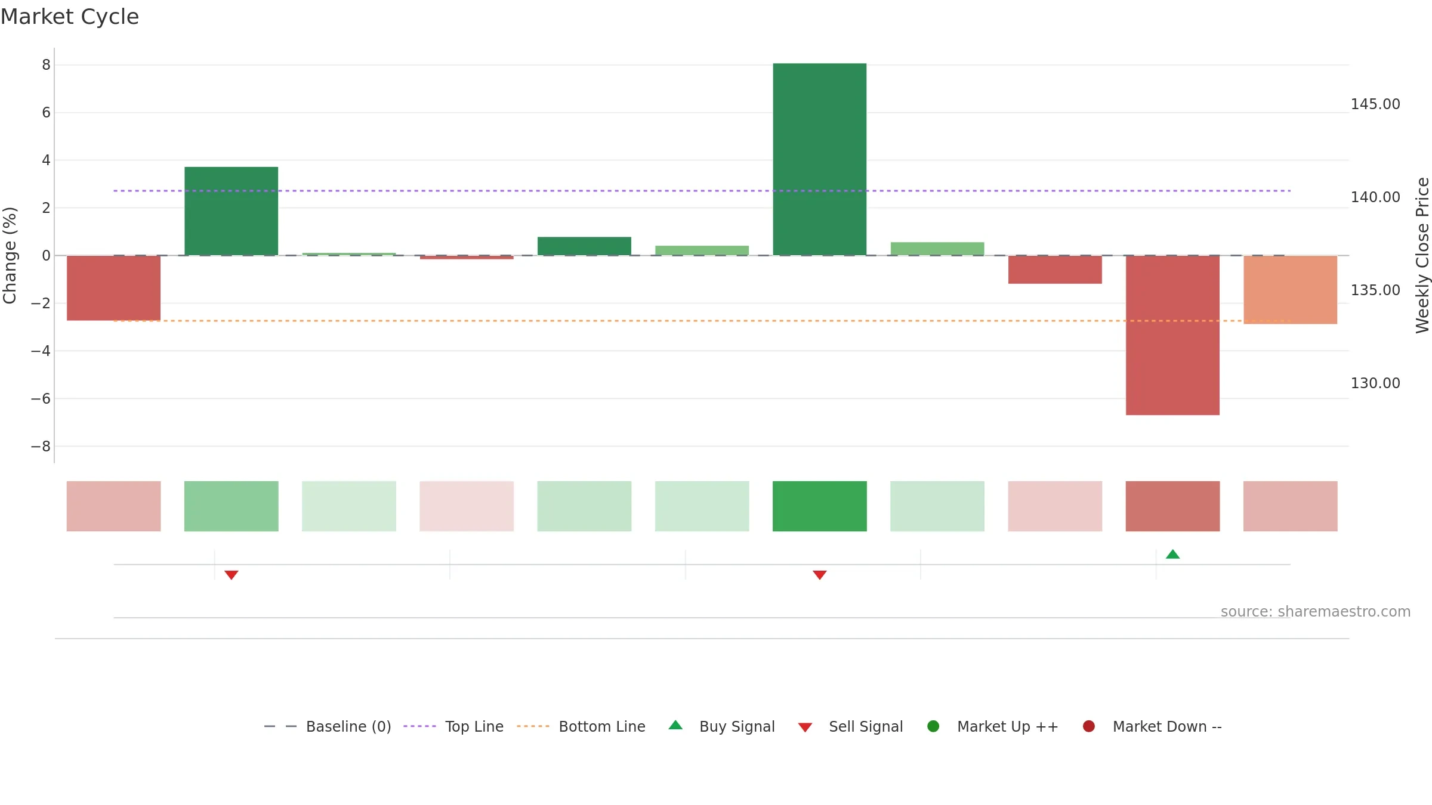The height and width of the screenshot is (805, 1432).
Task: Click the brightest green heatmap tile
Action: (820, 506)
